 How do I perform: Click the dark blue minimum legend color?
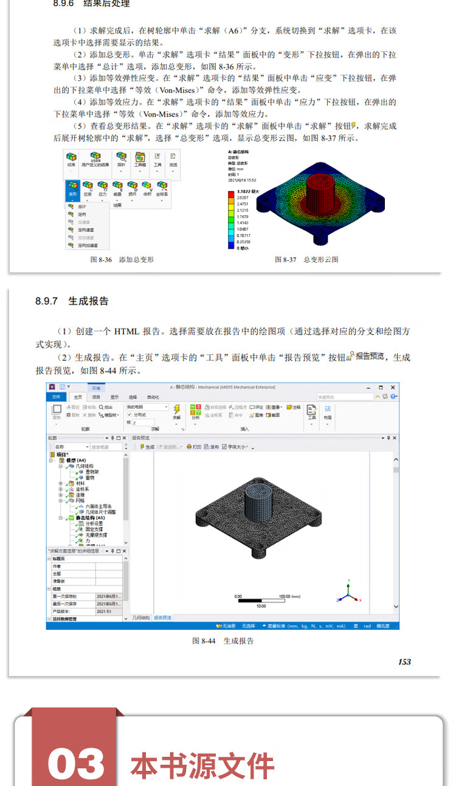coord(231,244)
